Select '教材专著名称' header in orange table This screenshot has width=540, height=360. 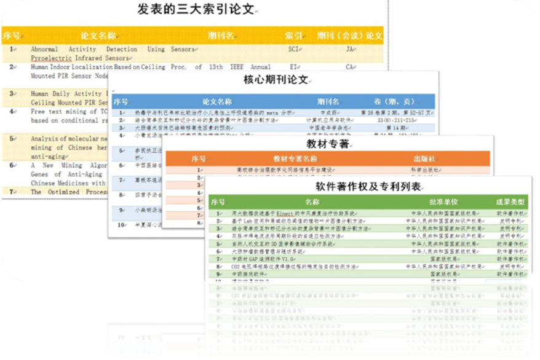[x=296, y=159]
